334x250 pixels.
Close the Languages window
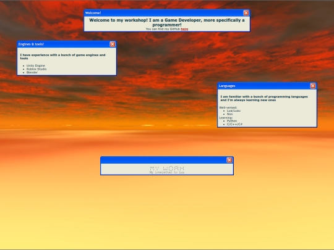313,86
